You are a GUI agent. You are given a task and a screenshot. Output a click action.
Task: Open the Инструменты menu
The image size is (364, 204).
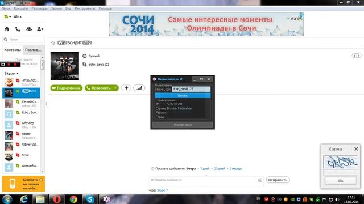[85, 8]
